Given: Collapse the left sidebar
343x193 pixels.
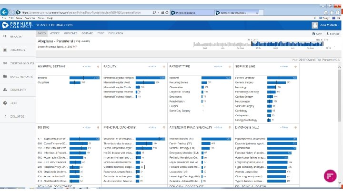Looking at the screenshot, I should pyautogui.click(x=14, y=116).
